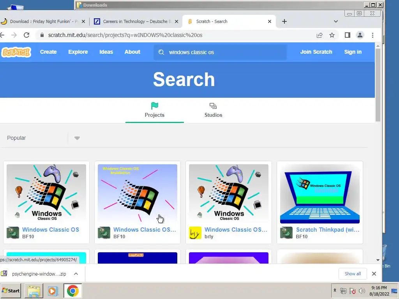Image resolution: width=399 pixels, height=299 pixels.
Task: Reload the current page
Action: 26,35
